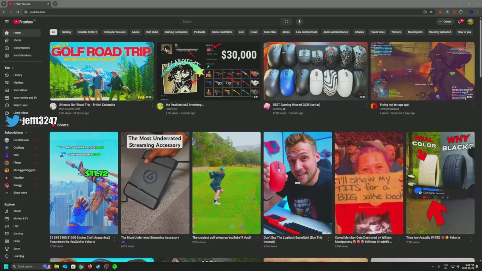Open options for Tires Are Actually WHITE short
Screen dimensions: 482x271
coord(471,239)
